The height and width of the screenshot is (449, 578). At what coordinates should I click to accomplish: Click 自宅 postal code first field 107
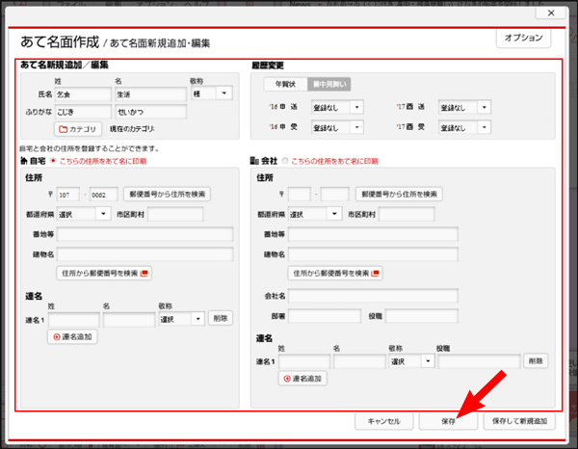[x=67, y=195]
